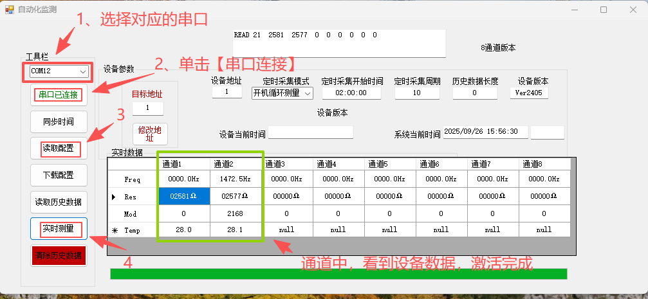The height and width of the screenshot is (299, 648).
Task: Click the 定时采集开始时间 field
Action: click(351, 93)
